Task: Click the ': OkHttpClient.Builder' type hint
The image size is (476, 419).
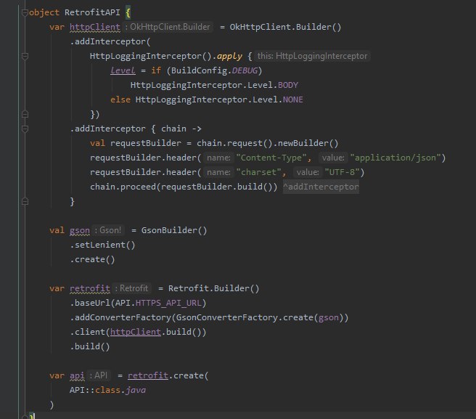Action: (168, 27)
